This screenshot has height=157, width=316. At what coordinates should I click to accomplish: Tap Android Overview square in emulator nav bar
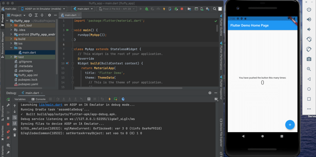(x=282, y=136)
